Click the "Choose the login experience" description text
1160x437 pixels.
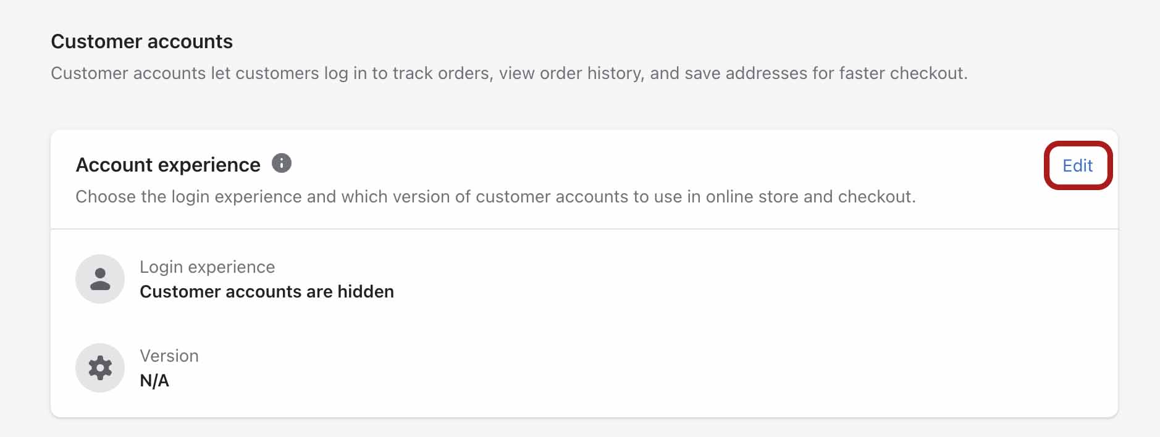[x=495, y=196]
